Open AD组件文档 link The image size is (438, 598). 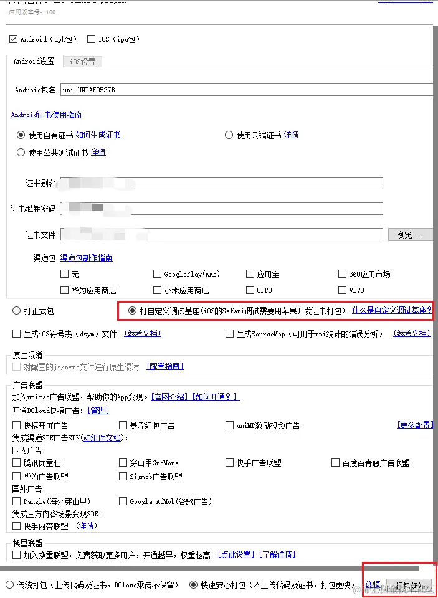point(102,438)
